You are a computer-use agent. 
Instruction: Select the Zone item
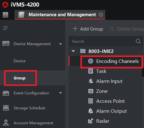point(102,91)
